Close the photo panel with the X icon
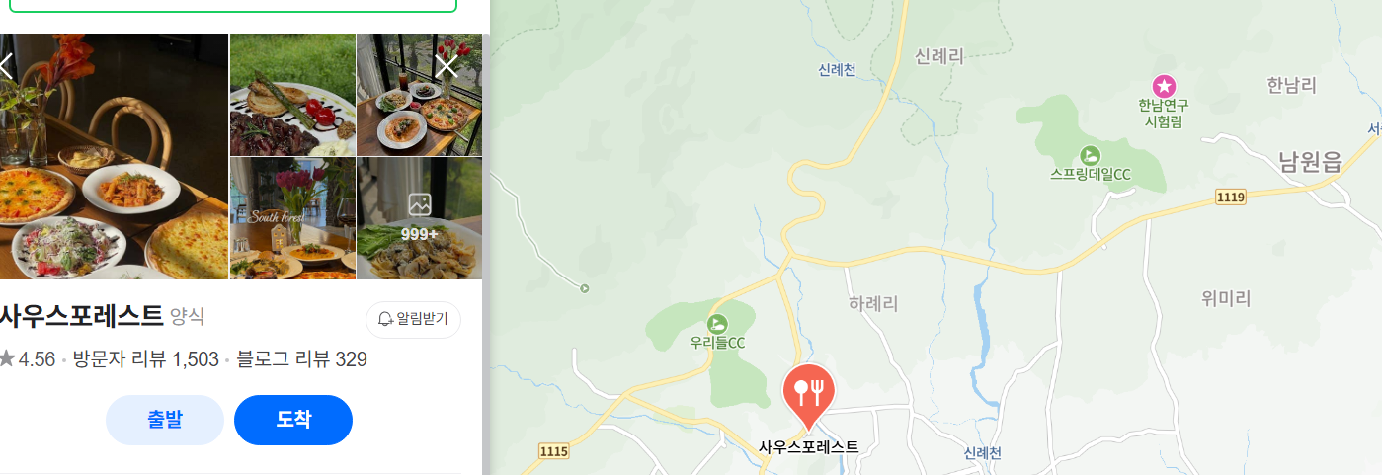 (x=447, y=66)
